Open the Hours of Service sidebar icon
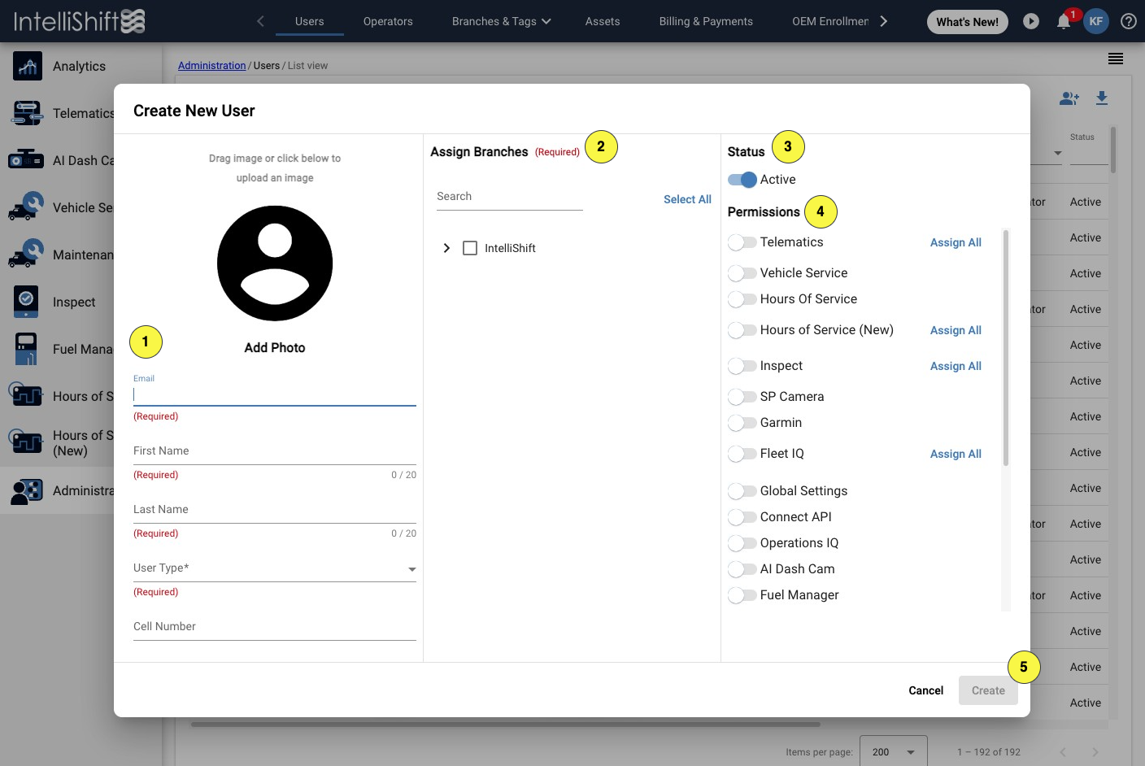 click(26, 395)
